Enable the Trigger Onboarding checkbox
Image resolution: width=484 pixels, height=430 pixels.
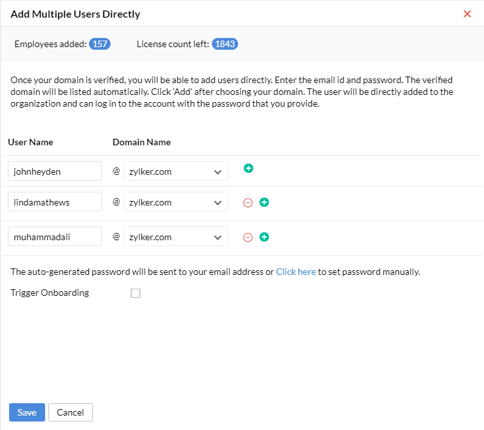[135, 293]
